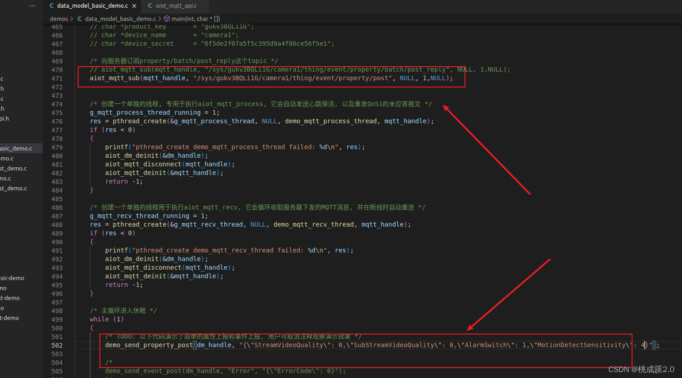
Task: Select the demos folder breadcrumb
Action: [59, 19]
